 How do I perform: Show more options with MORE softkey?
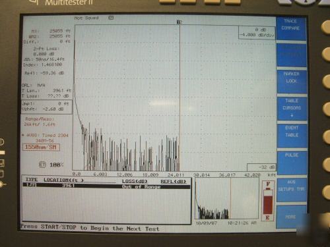click(x=291, y=217)
